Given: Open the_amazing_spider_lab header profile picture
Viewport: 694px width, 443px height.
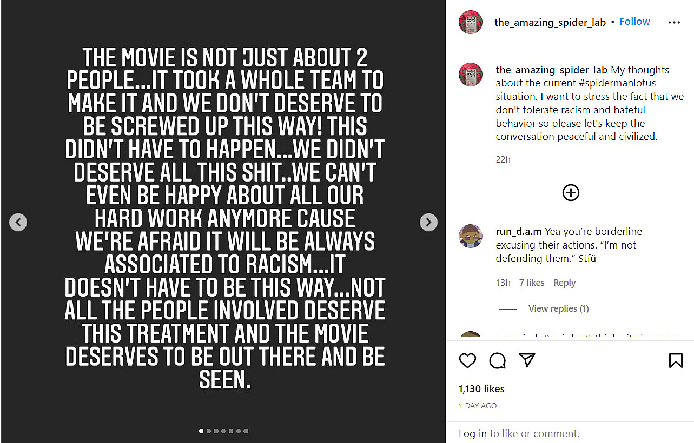Looking at the screenshot, I should 471,23.
